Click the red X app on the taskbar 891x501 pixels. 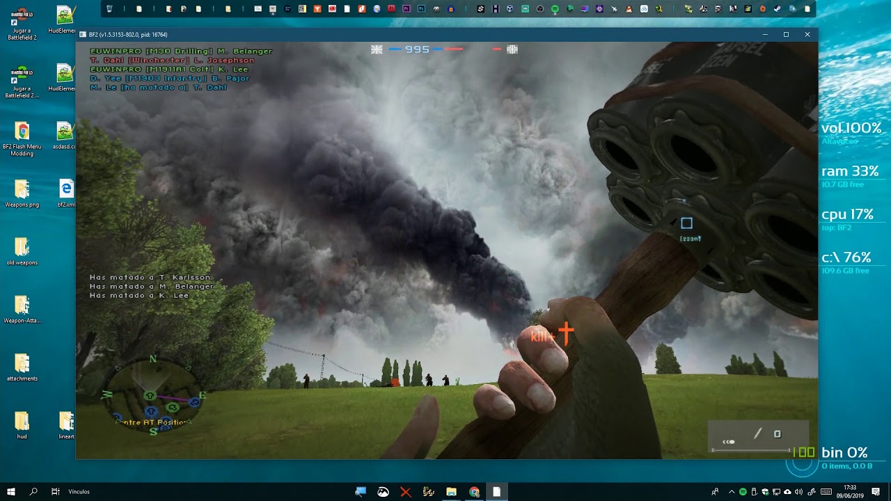pyautogui.click(x=406, y=491)
